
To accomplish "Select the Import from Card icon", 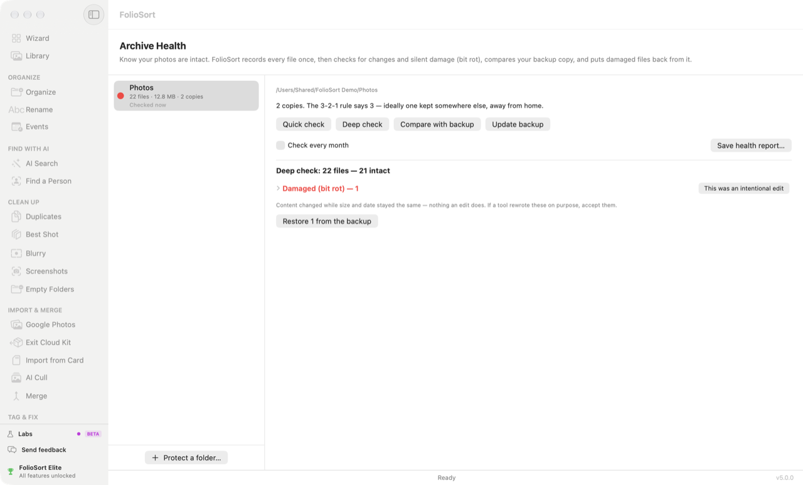I will [16, 361].
